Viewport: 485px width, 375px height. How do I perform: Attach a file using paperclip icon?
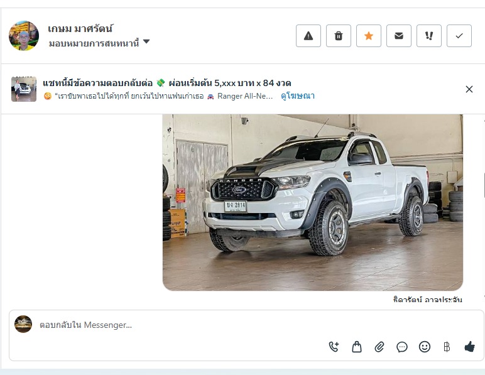click(x=379, y=347)
